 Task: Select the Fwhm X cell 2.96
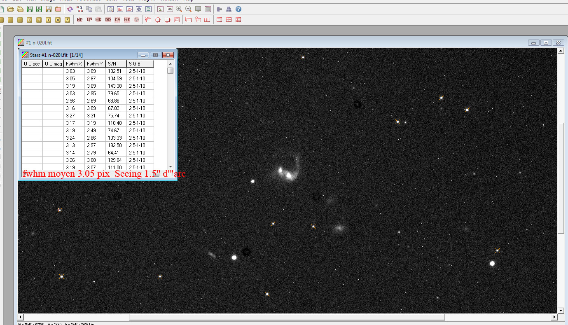point(75,101)
